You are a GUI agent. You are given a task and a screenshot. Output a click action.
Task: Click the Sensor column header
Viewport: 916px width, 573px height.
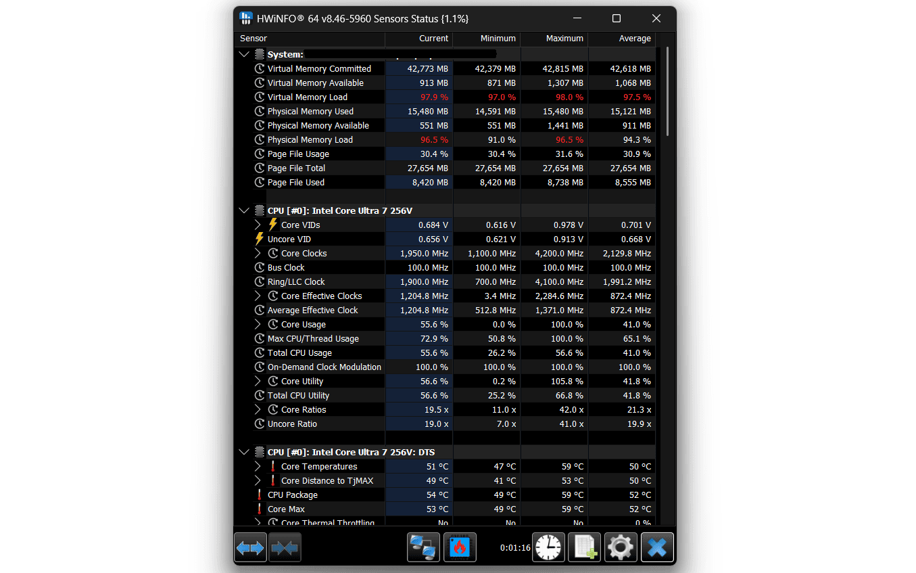click(x=310, y=39)
